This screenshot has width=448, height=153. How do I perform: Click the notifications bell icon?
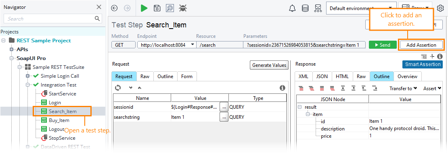coord(292,8)
